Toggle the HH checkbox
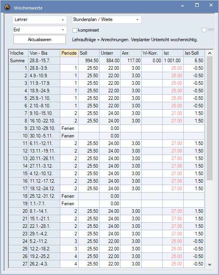219x275 pixels. (x=204, y=30)
